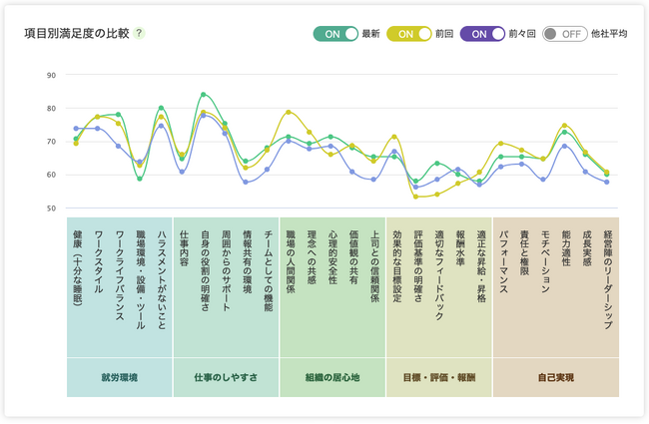
Task: Click the help icon beside 項目別満足度の比較
Action: pyautogui.click(x=140, y=33)
